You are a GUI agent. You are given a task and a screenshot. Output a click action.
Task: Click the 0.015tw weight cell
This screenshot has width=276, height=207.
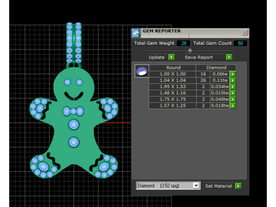tap(220, 93)
